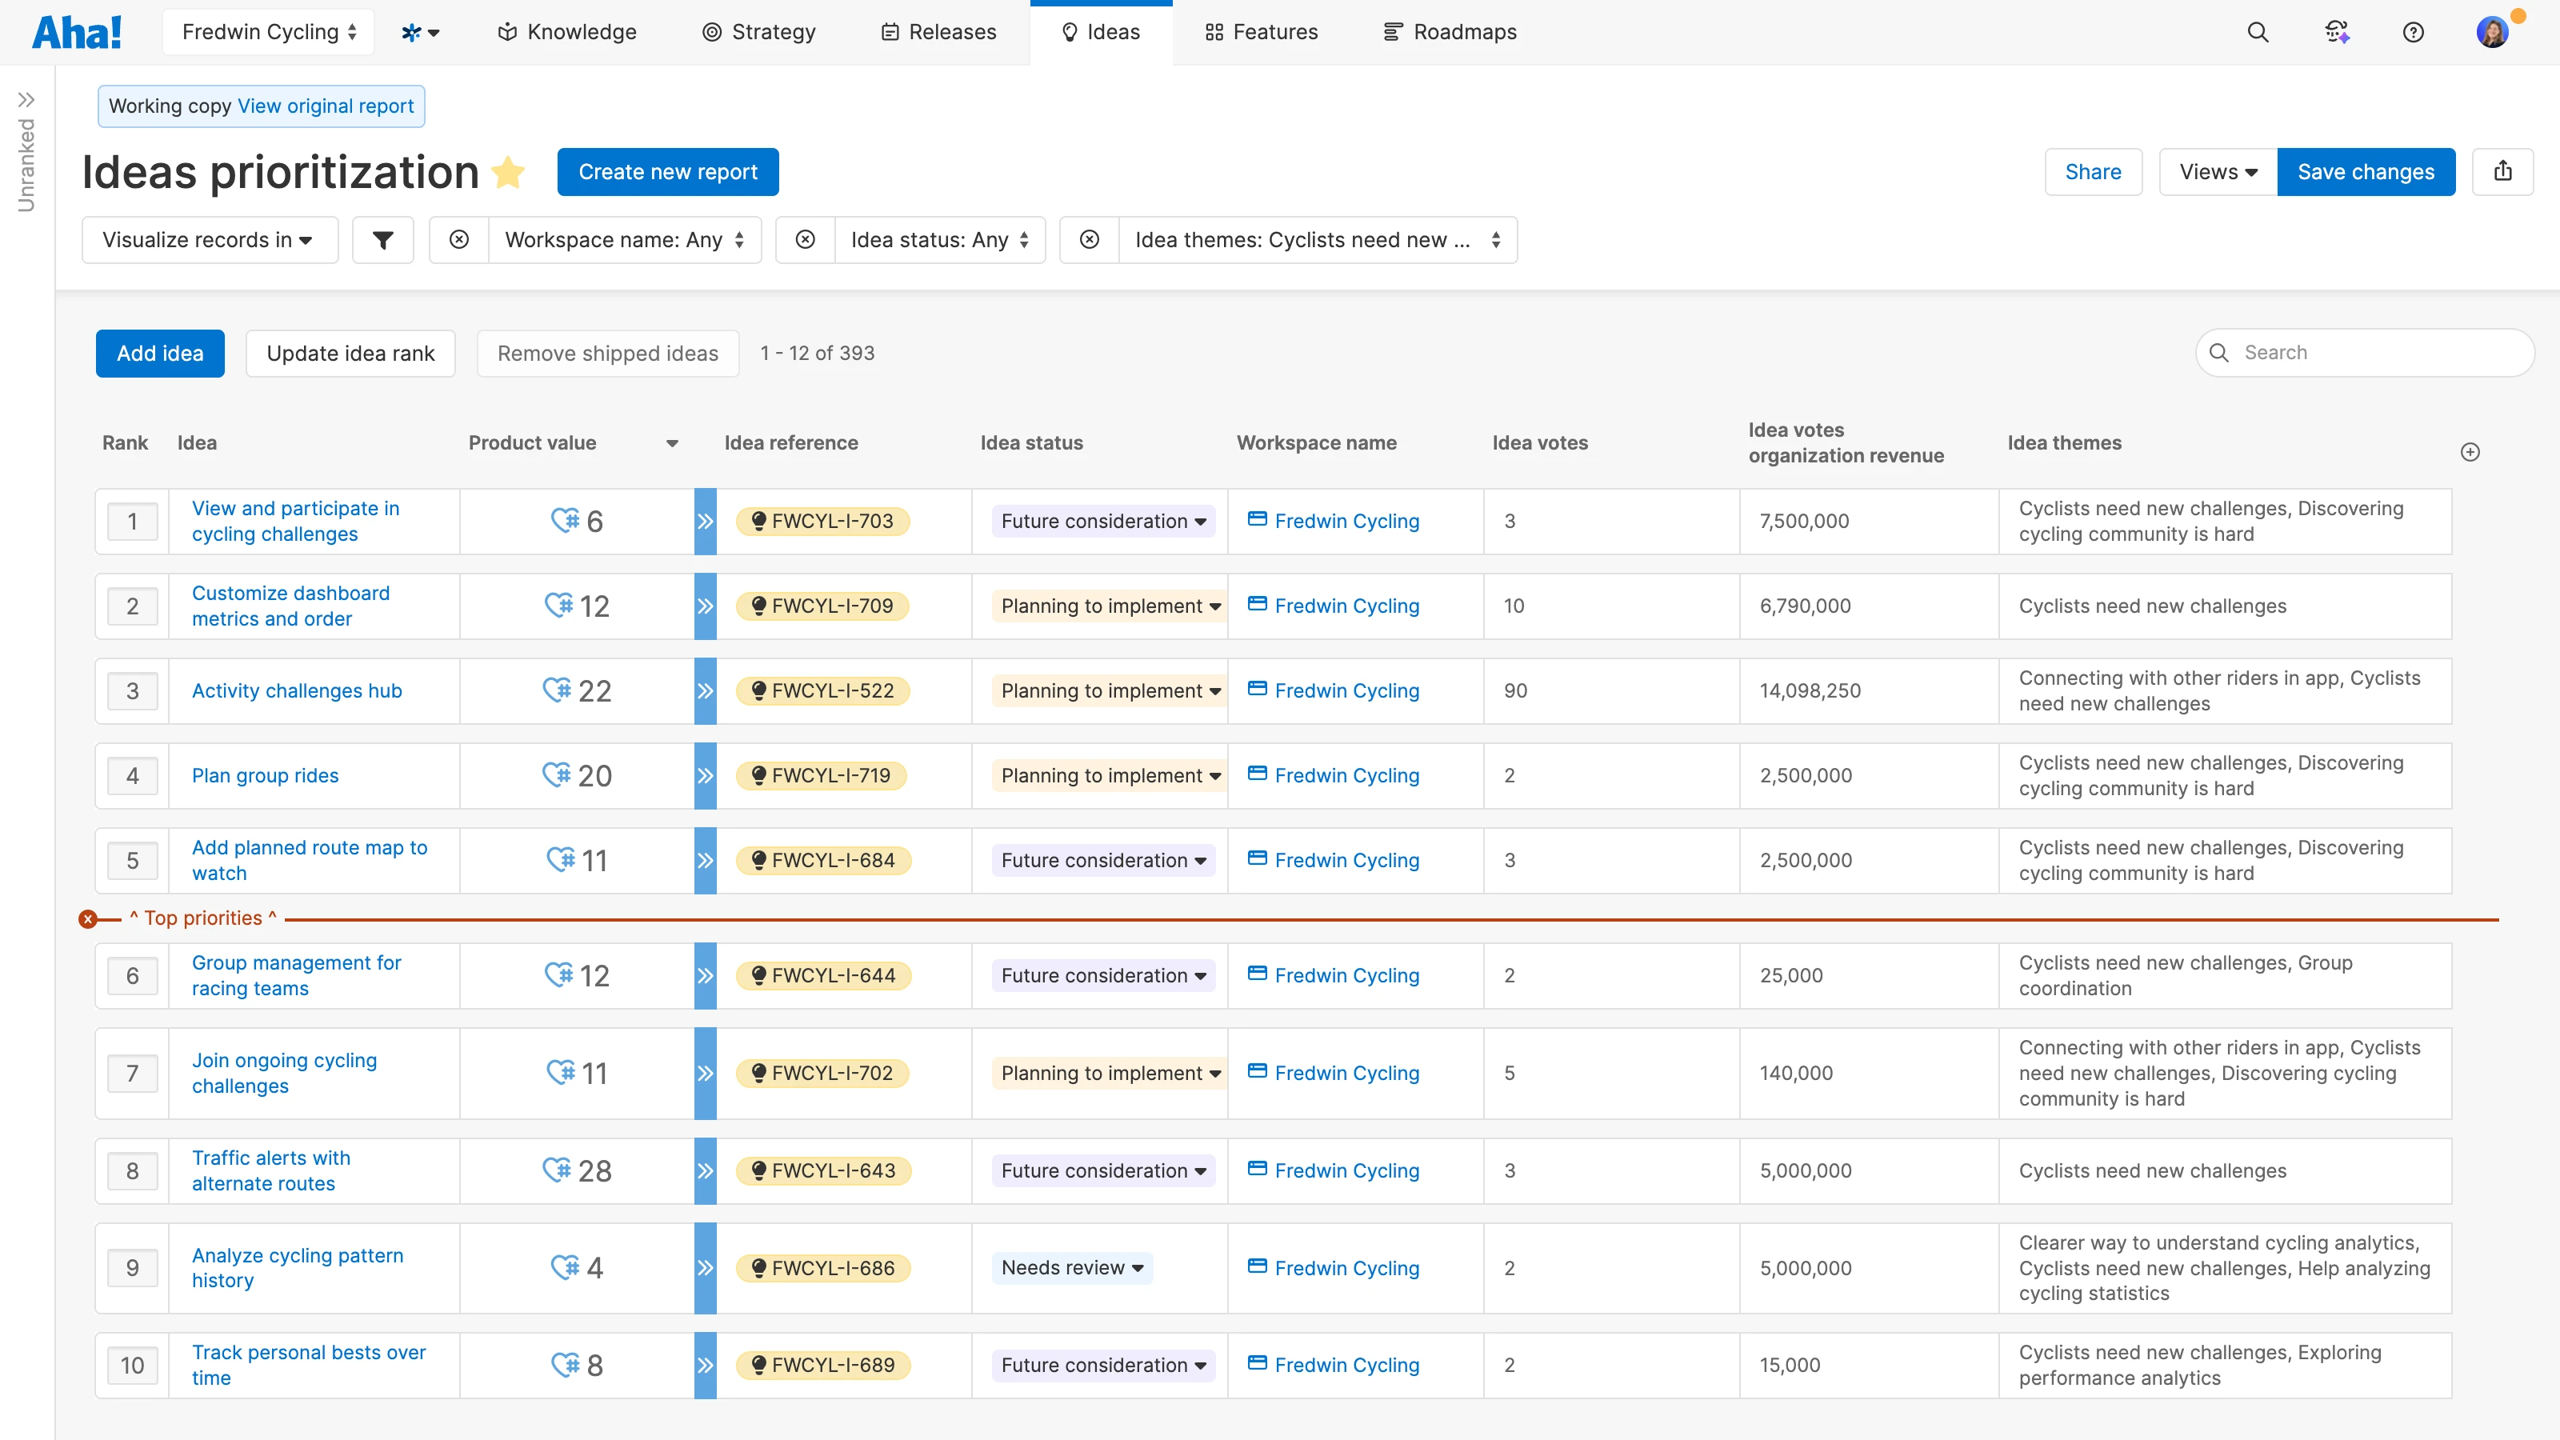
Task: Change status of FWCYL-I-686 Needs review
Action: [1072, 1268]
